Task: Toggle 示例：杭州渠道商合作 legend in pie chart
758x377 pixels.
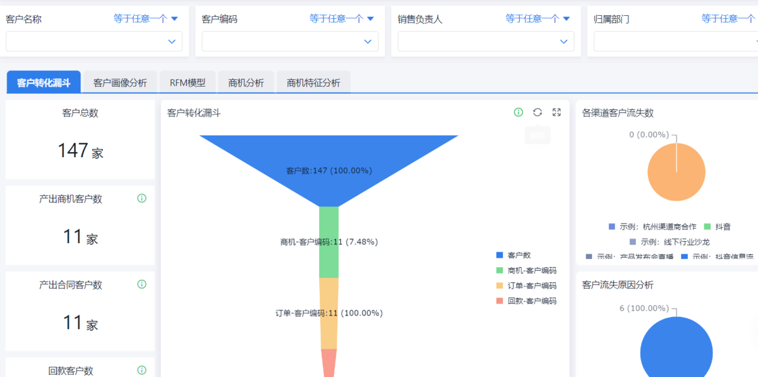Action: click(x=653, y=227)
